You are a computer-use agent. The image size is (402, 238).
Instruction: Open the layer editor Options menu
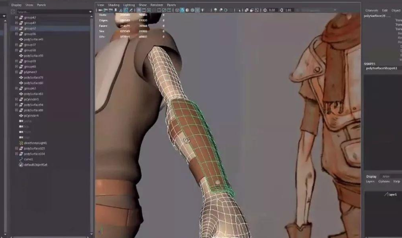(x=384, y=182)
